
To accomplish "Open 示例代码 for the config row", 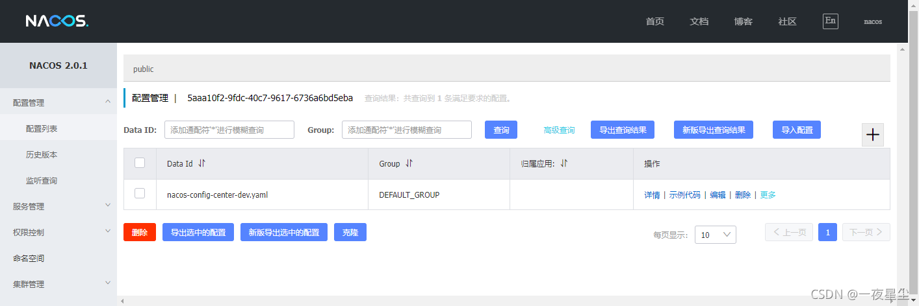I will coord(685,194).
